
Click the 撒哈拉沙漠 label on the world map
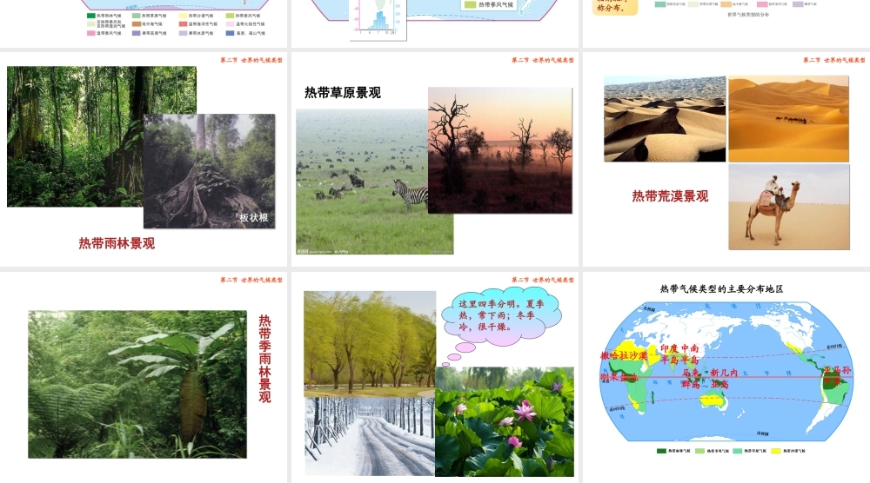click(x=624, y=355)
